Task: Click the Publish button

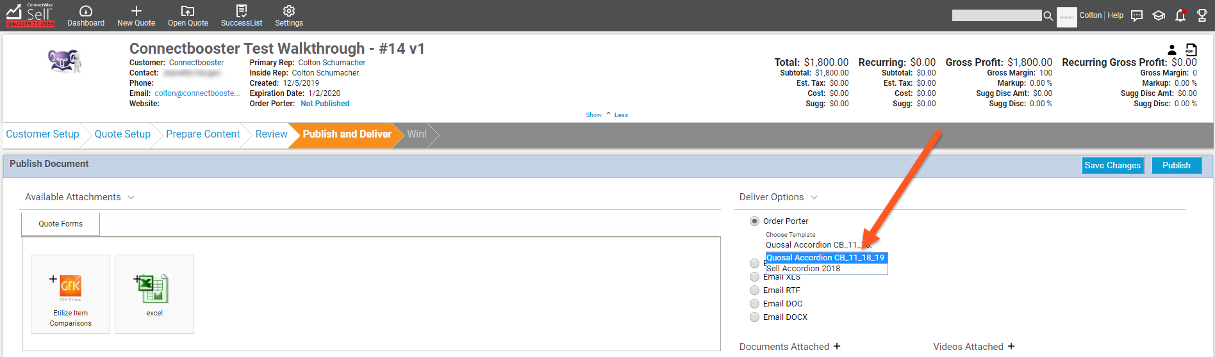Action: 1176,166
